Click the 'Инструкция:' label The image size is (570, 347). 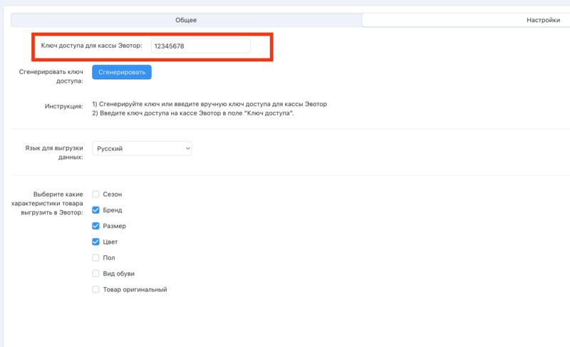pyautogui.click(x=63, y=106)
